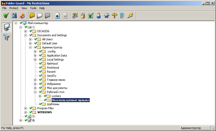
Task: Collapse the Documents and Settings folder
Action: 26,35
